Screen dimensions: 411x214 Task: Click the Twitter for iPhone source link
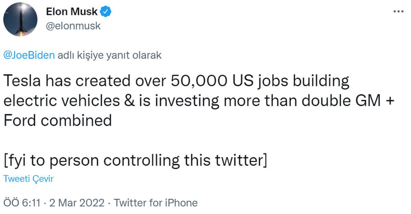(x=156, y=203)
